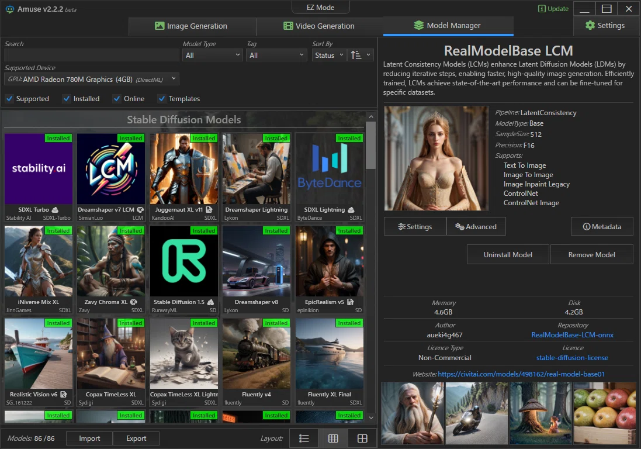Open the model Settings button
This screenshot has width=641, height=449.
[415, 226]
